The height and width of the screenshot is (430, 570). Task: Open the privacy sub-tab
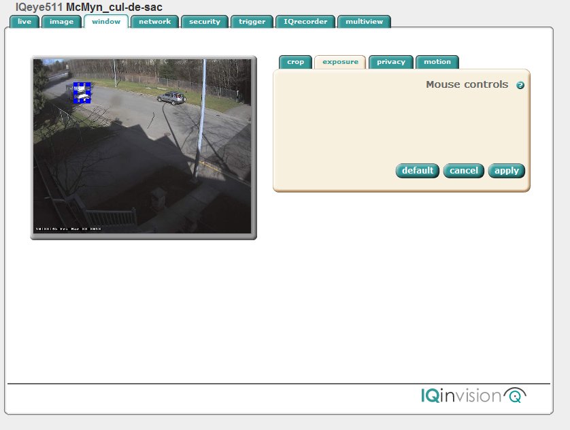[x=391, y=62]
